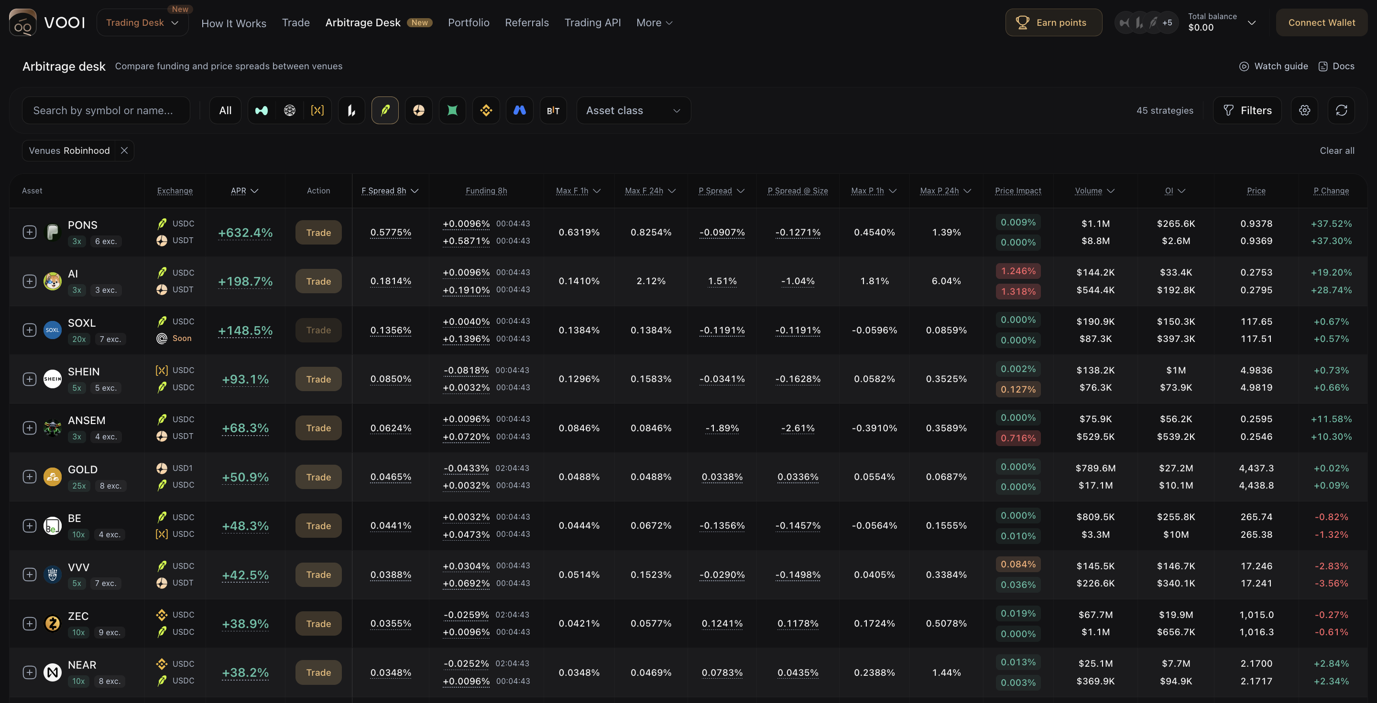Image resolution: width=1377 pixels, height=703 pixels.
Task: Select the All venues filter
Action: (x=226, y=110)
